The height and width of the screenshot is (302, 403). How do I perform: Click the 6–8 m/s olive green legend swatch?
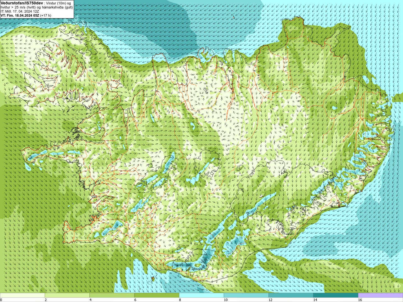(x=156, y=295)
